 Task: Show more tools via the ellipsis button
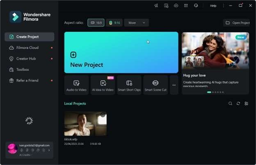click(174, 85)
